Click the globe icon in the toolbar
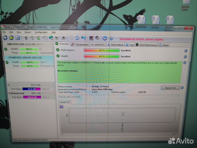Viewport: 197px width, 148px height. (x=51, y=38)
